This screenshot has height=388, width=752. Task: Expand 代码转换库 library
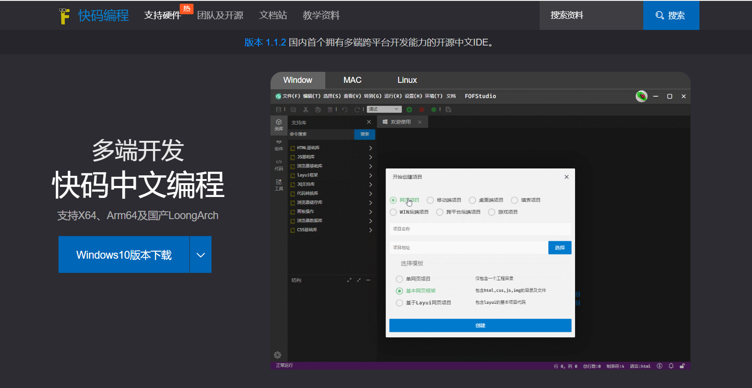coord(370,194)
